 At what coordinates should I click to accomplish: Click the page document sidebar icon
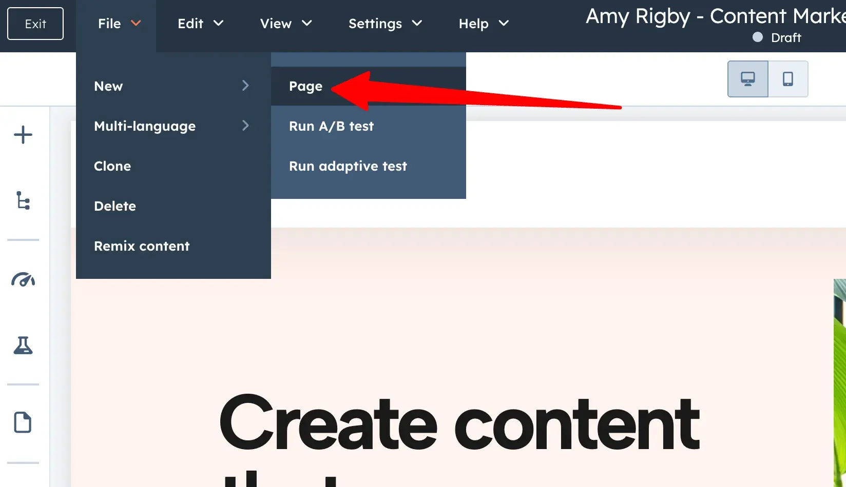point(23,422)
